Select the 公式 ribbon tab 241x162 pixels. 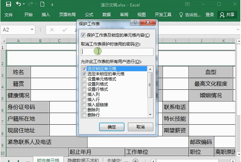coord(89,15)
